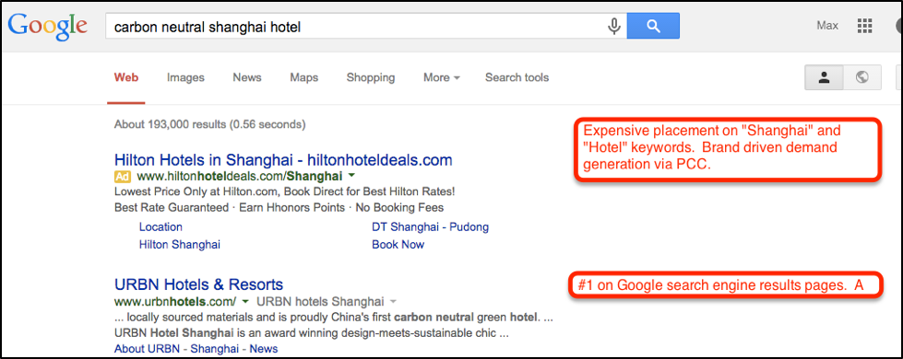Start voice search with microphone icon
This screenshot has width=903, height=359.
pyautogui.click(x=614, y=27)
